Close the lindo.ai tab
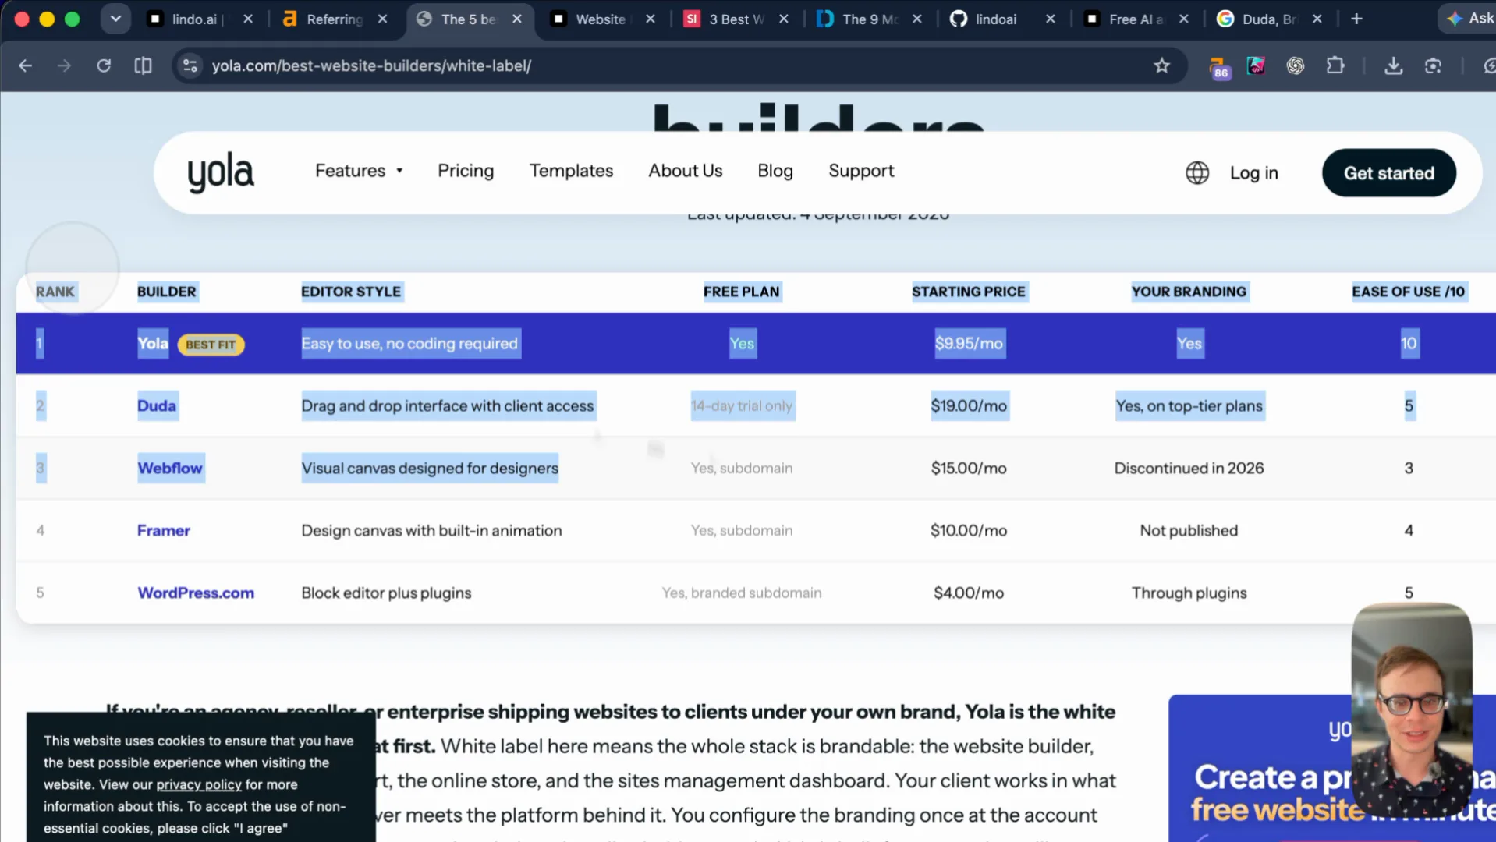Screen dimensions: 1496x842 tap(248, 19)
